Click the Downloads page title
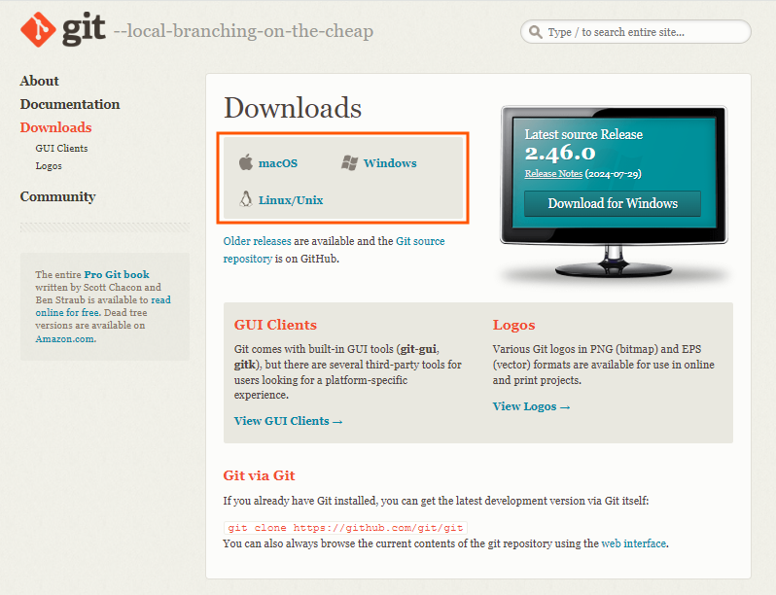The width and height of the screenshot is (776, 595). tap(293, 107)
